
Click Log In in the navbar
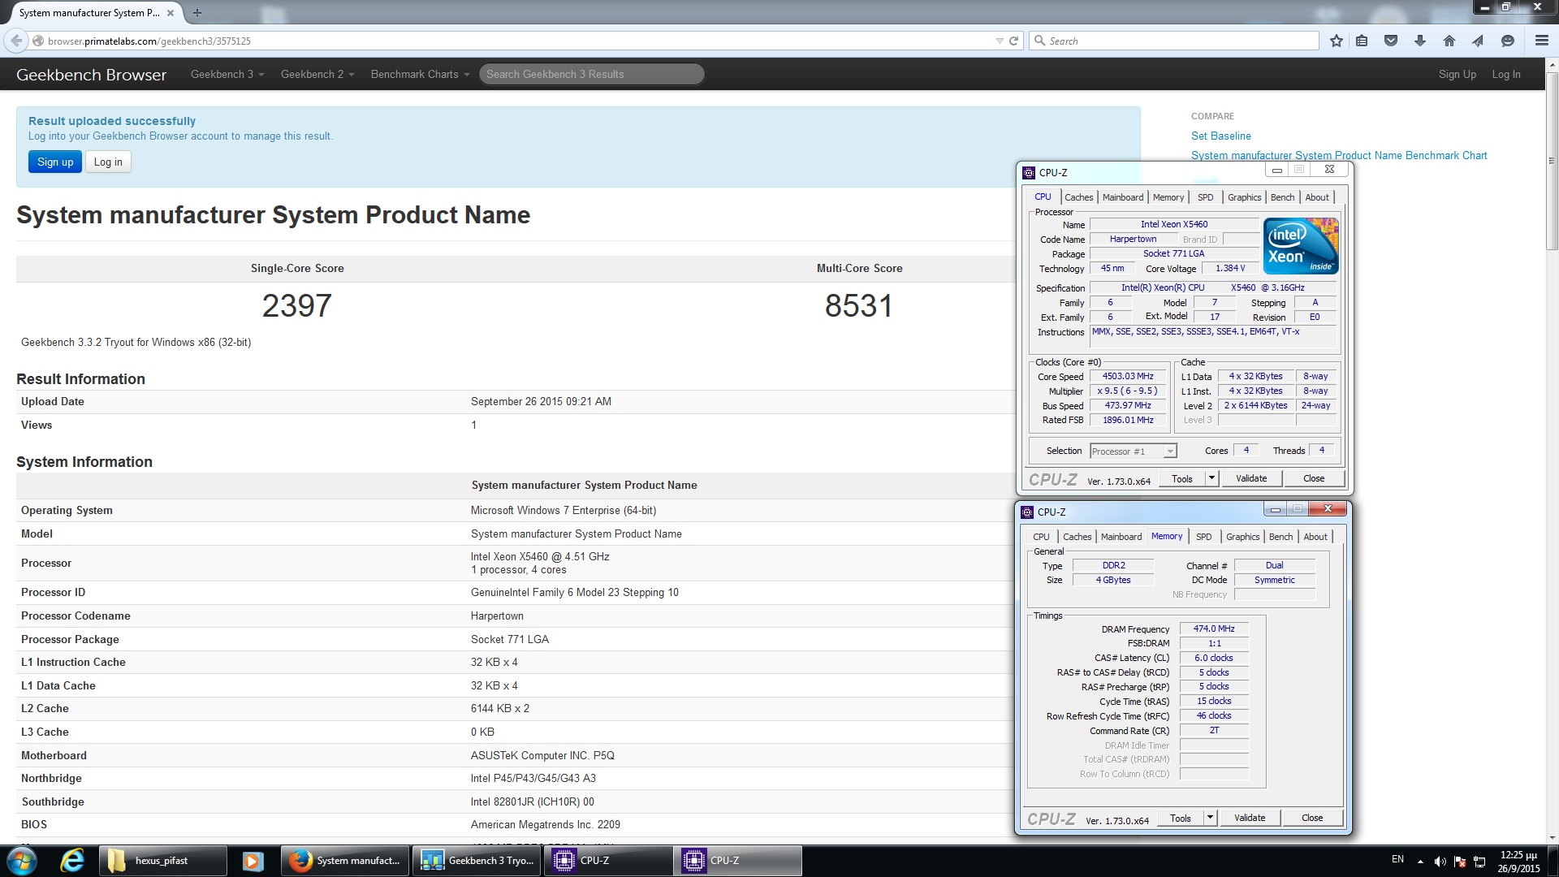click(x=1505, y=74)
